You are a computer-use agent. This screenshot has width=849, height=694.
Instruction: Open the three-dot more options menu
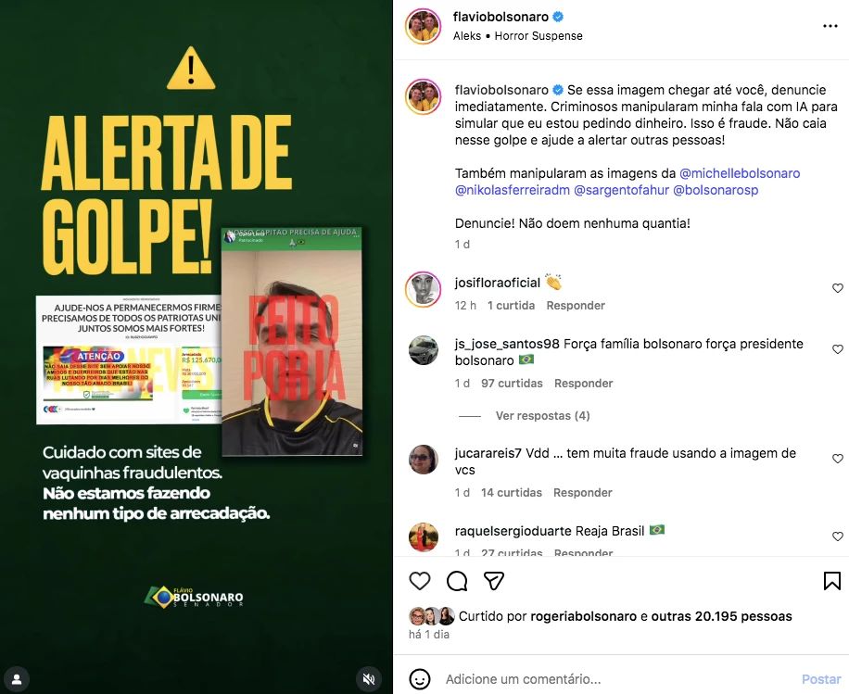pyautogui.click(x=830, y=26)
